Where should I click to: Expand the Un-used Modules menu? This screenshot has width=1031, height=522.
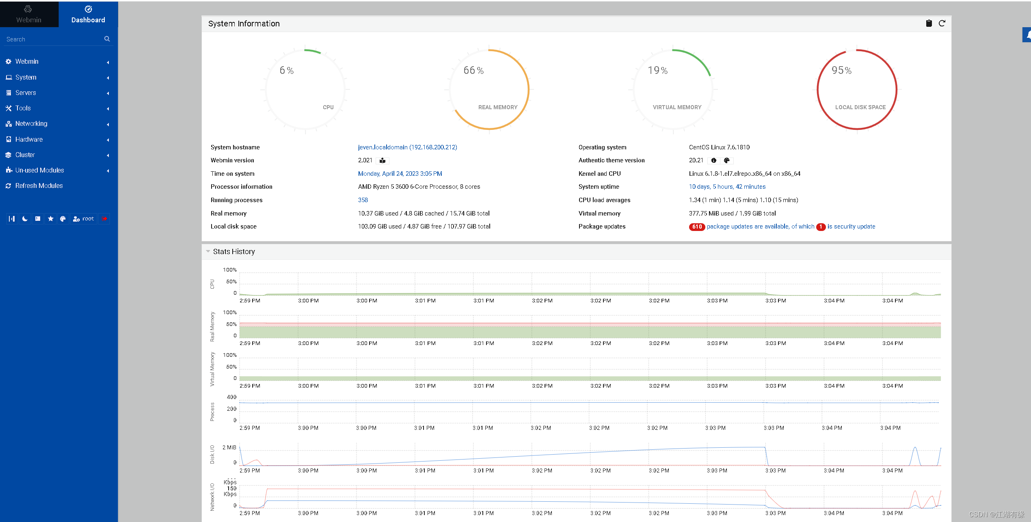click(x=39, y=170)
